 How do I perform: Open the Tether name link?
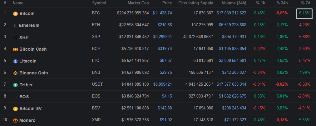[x=26, y=85]
